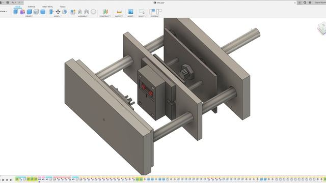This screenshot has height=183, width=326.
Task: Close the current document tab
Action: tap(295, 3)
